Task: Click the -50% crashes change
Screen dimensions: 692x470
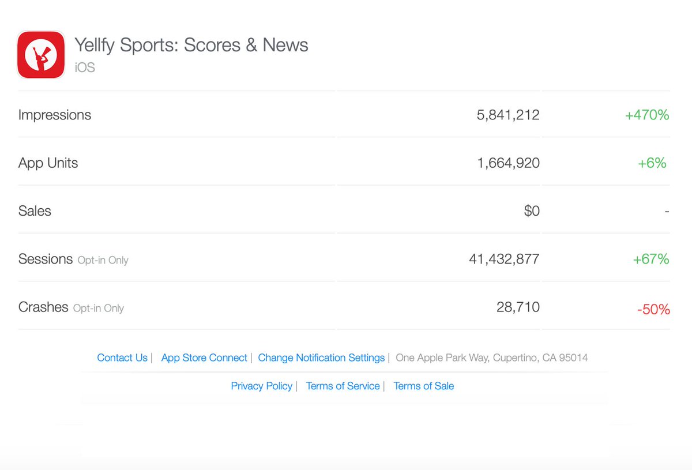Action: tap(653, 310)
